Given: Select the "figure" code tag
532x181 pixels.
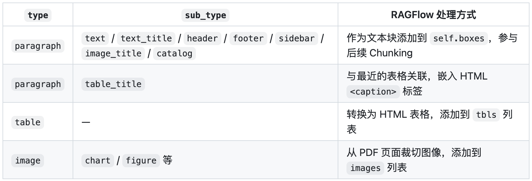Looking at the screenshot, I should (x=141, y=161).
